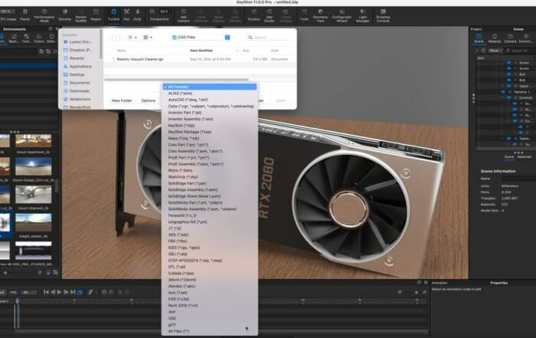Screen dimensions: 536x338
Task: Click the Search field in file dialog
Action: pyautogui.click(x=268, y=38)
